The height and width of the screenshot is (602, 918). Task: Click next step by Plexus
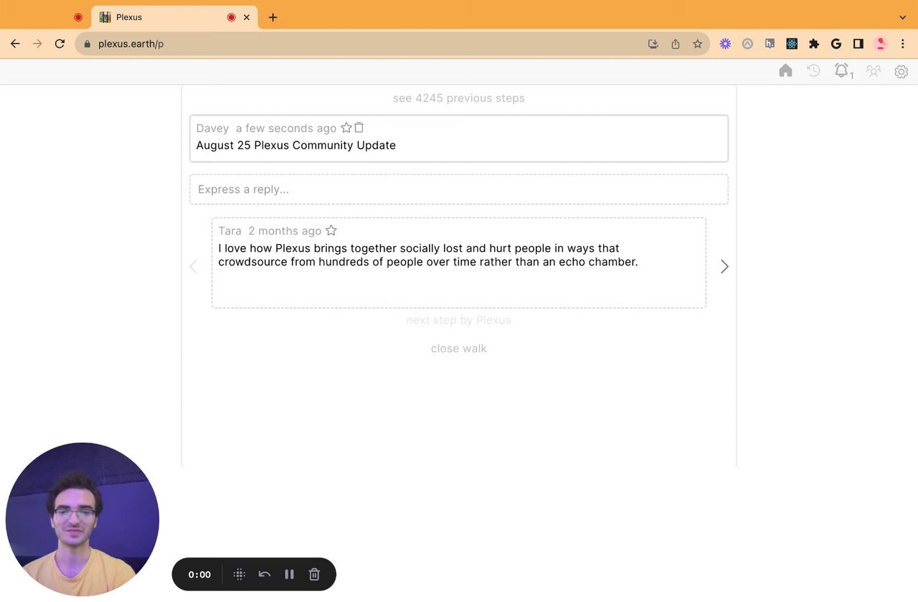pyautogui.click(x=459, y=320)
